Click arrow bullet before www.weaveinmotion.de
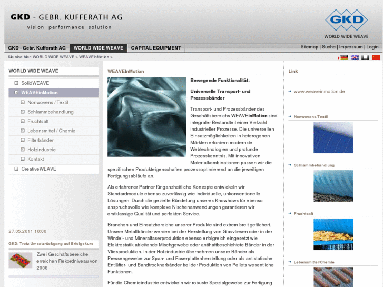The image size is (383, 287). [x=290, y=91]
